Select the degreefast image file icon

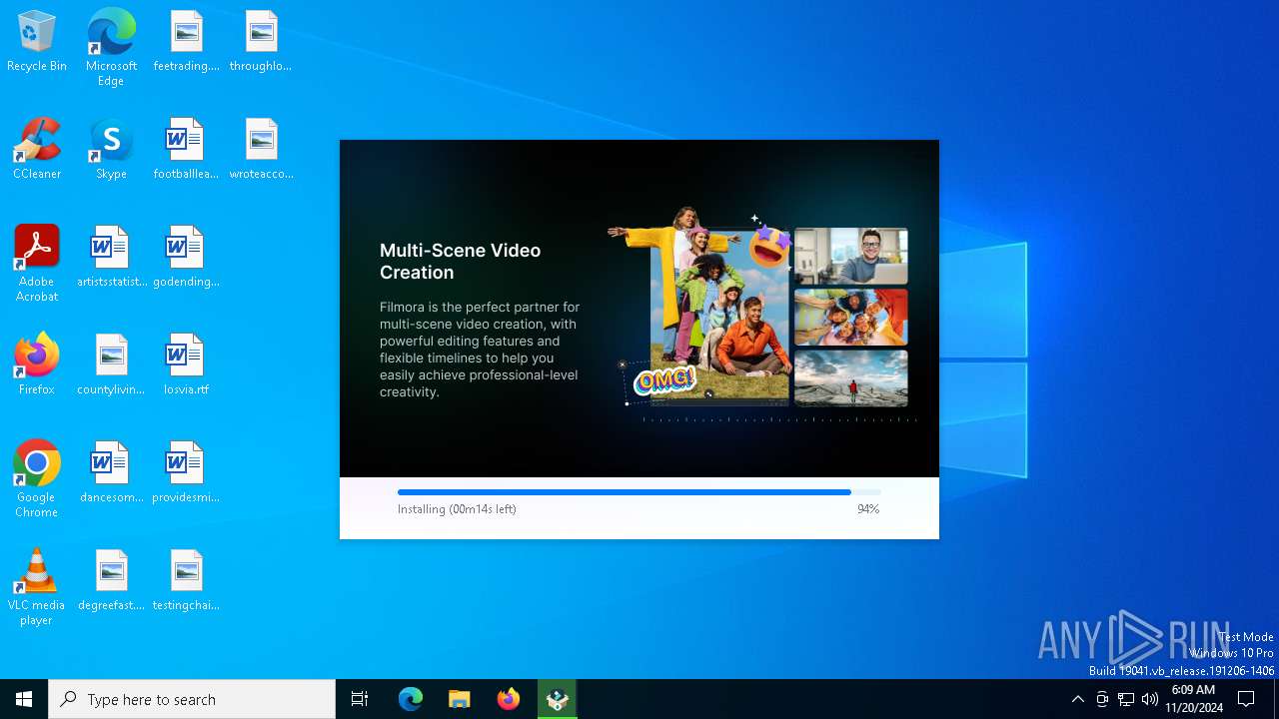click(111, 580)
